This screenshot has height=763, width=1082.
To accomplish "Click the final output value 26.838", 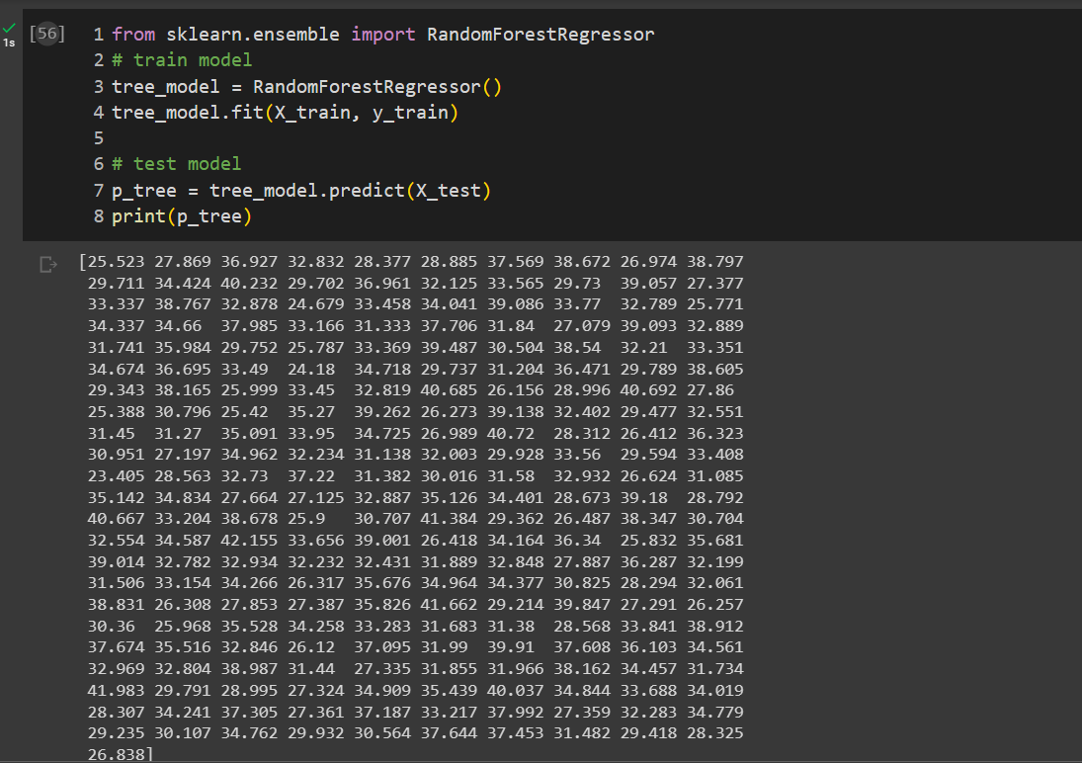I will click(116, 755).
